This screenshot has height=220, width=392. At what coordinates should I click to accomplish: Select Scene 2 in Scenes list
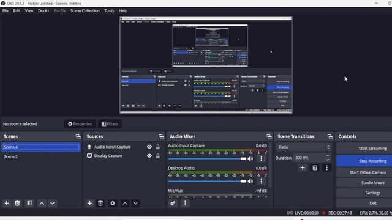(40, 156)
